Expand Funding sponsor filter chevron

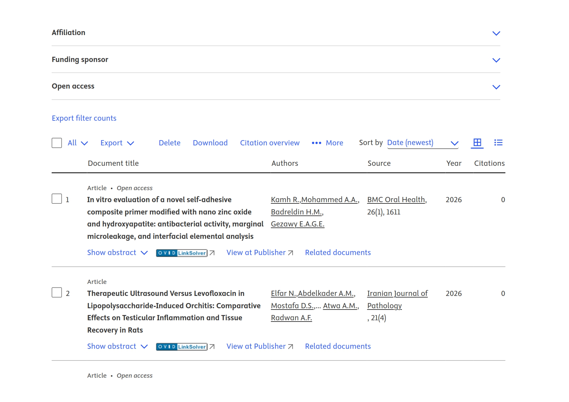tap(496, 60)
